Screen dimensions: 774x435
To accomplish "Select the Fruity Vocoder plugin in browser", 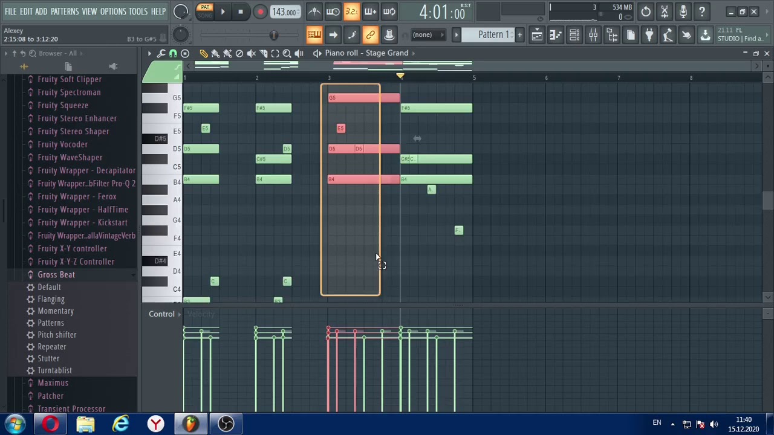I will [62, 144].
